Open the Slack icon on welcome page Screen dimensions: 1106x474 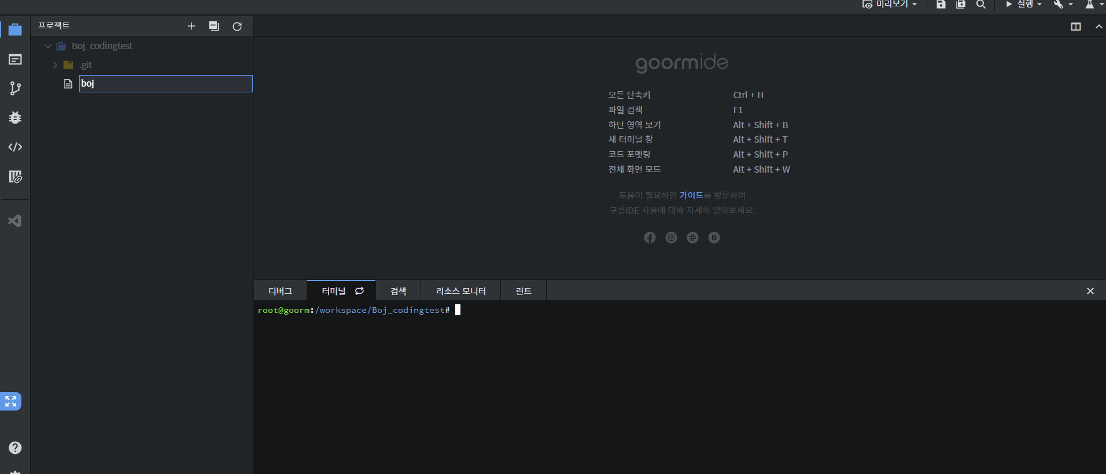tap(692, 238)
